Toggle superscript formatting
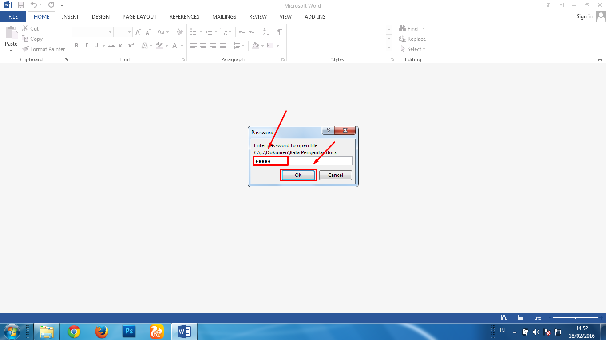This screenshot has width=606, height=340. tap(131, 46)
